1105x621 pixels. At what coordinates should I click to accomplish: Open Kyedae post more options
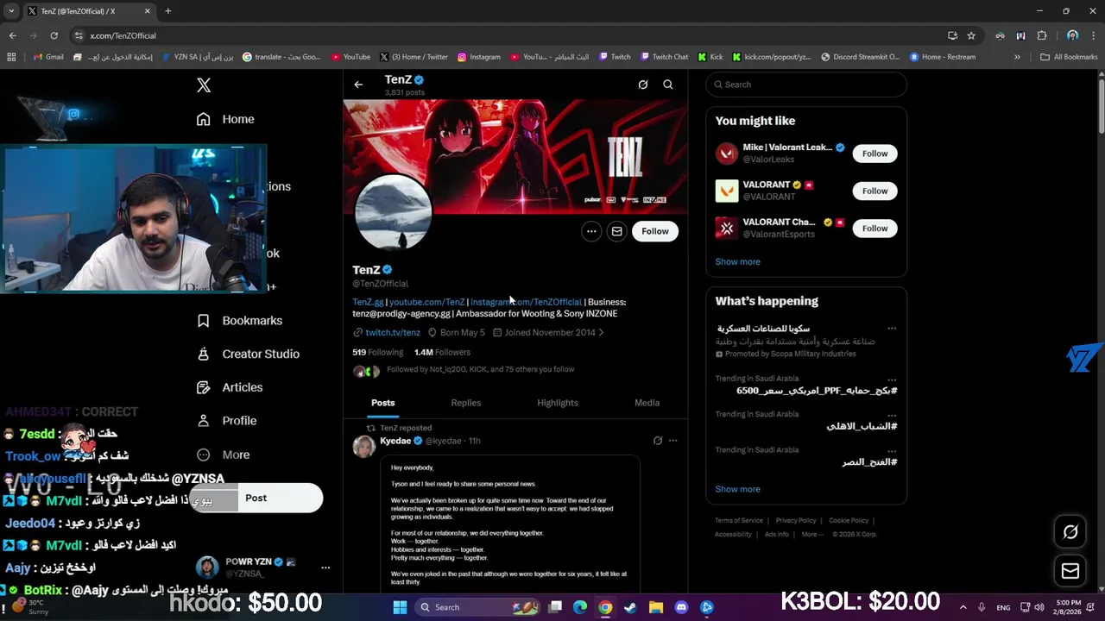point(673,441)
